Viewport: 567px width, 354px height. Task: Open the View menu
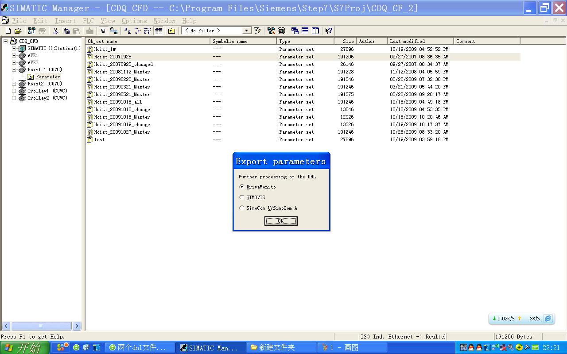point(108,21)
